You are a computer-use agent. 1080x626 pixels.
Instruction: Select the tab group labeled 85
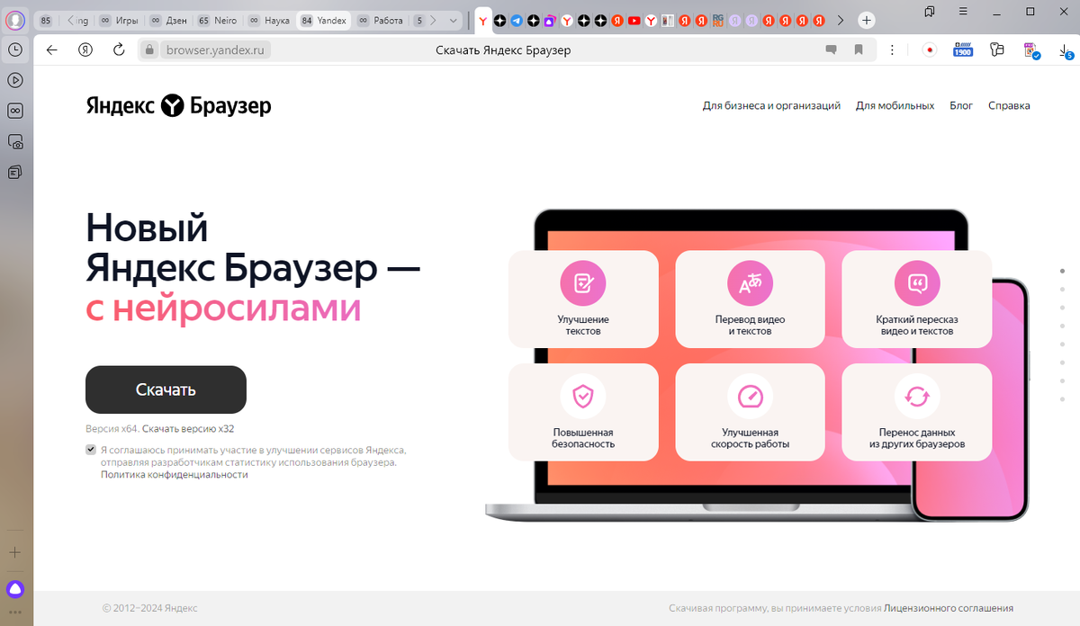click(46, 20)
